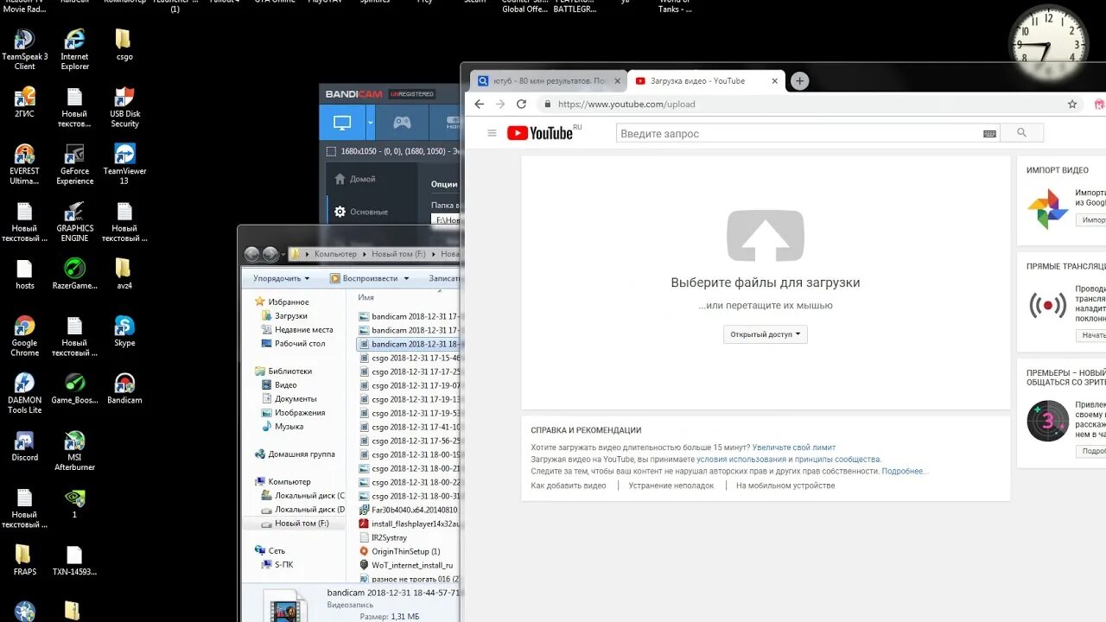1106x622 pixels.
Task: Launch 2ГИС desktop shortcut
Action: click(x=25, y=102)
